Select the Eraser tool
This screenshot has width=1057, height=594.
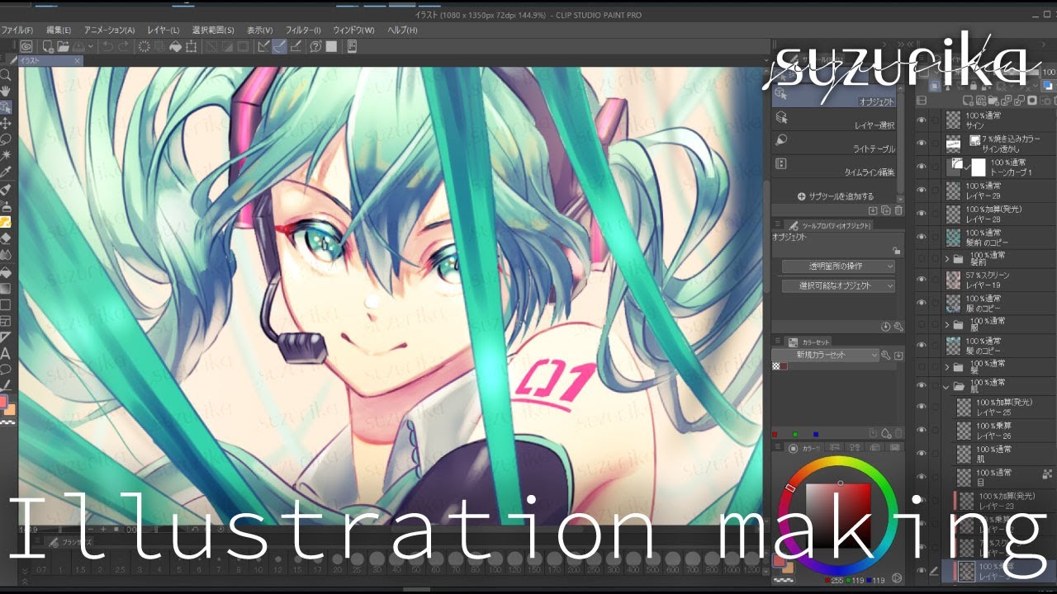click(5, 238)
